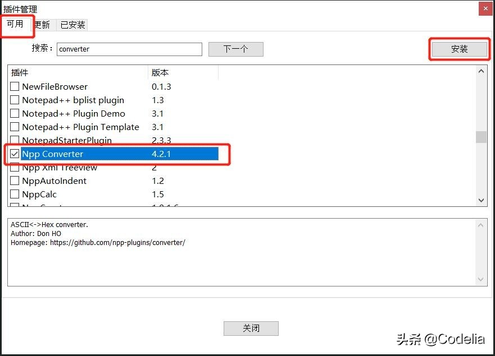
Task: Check the Notepad++ bplist plugin checkbox
Action: (15, 100)
